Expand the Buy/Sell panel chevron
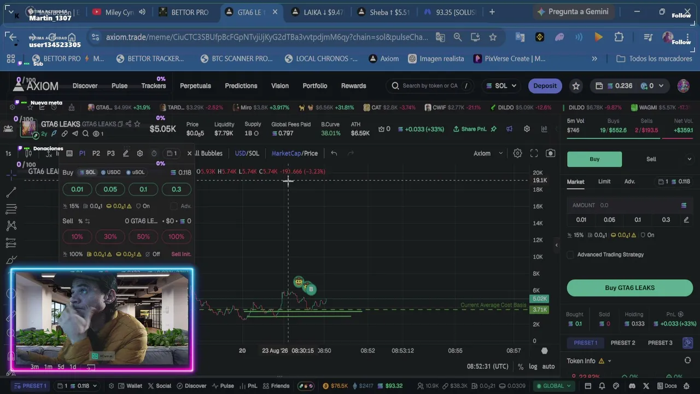This screenshot has width=700, height=394. point(689,159)
